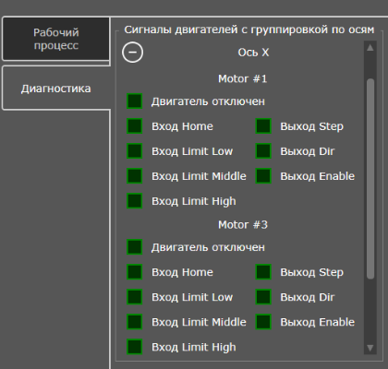Click Motor #1 Вход Home label
Screen dimensions: 388x369
[x=182, y=126]
